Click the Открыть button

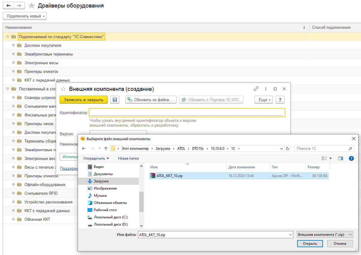tap(310, 244)
